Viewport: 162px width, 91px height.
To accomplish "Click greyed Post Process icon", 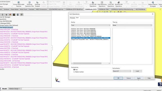I will tap(64, 2).
